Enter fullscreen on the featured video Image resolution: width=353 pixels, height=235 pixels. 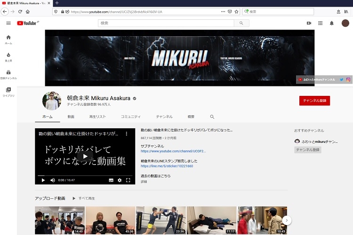[x=128, y=180]
